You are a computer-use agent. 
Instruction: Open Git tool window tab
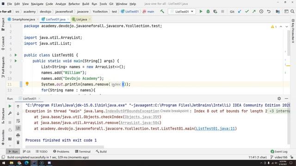(27, 151)
